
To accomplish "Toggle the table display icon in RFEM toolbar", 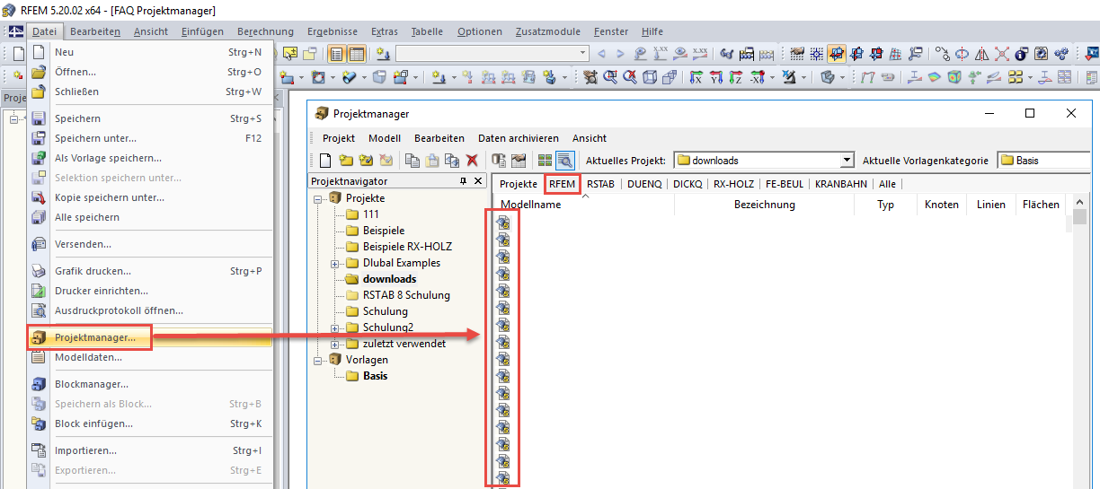I will [357, 54].
